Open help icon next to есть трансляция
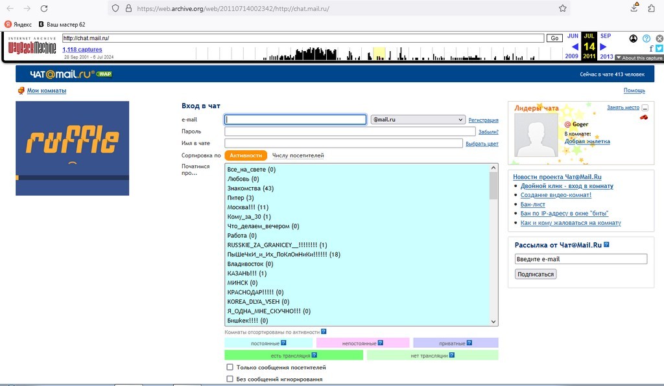This screenshot has height=386, width=664. click(x=314, y=355)
